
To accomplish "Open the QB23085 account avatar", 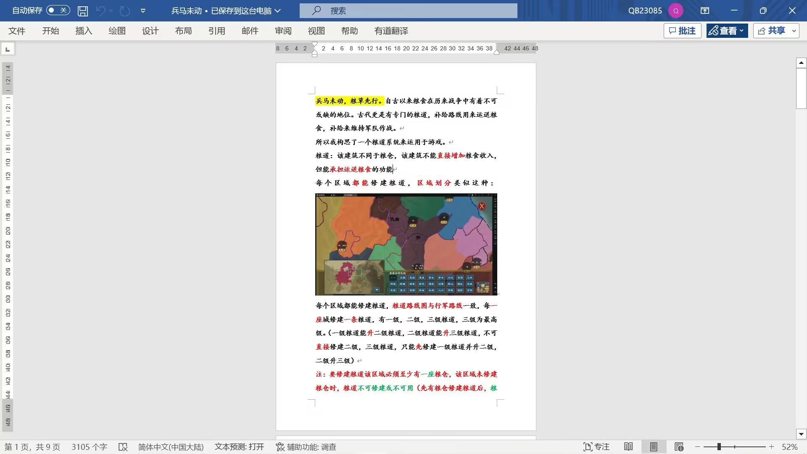I will tap(676, 11).
